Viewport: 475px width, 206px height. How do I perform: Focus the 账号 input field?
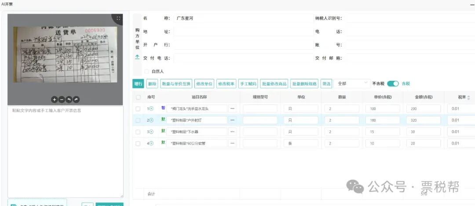point(410,45)
